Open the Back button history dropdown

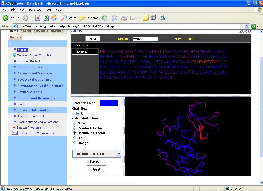tap(18, 18)
